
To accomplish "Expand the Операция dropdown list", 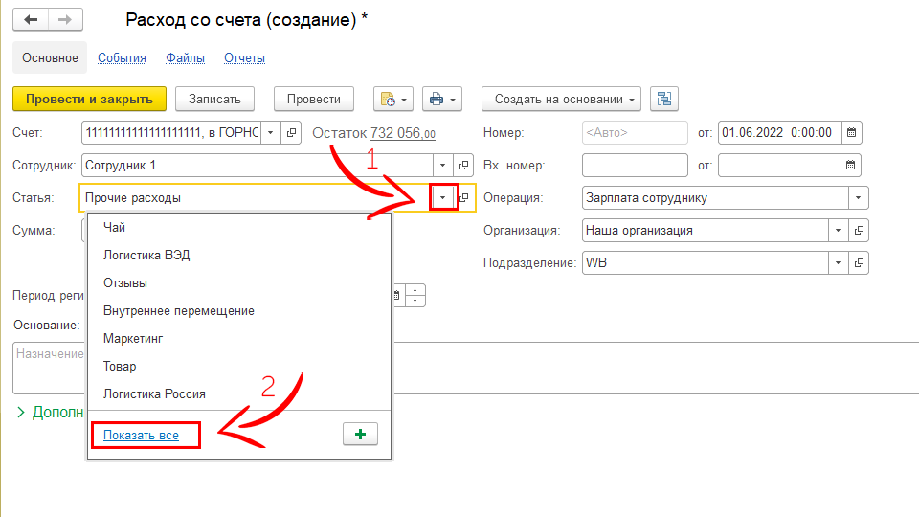I will pos(859,198).
